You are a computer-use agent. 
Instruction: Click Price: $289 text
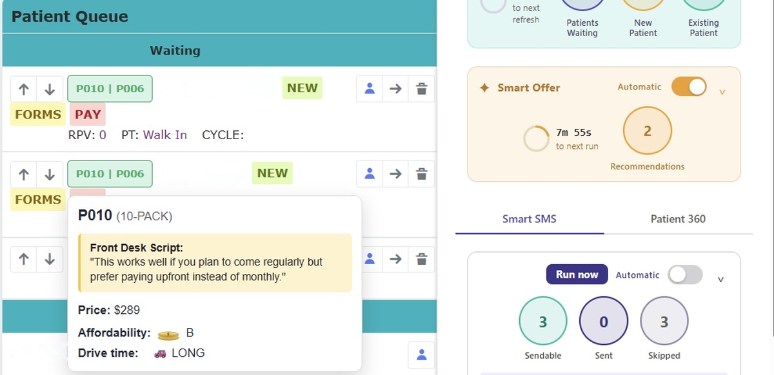[x=109, y=310]
